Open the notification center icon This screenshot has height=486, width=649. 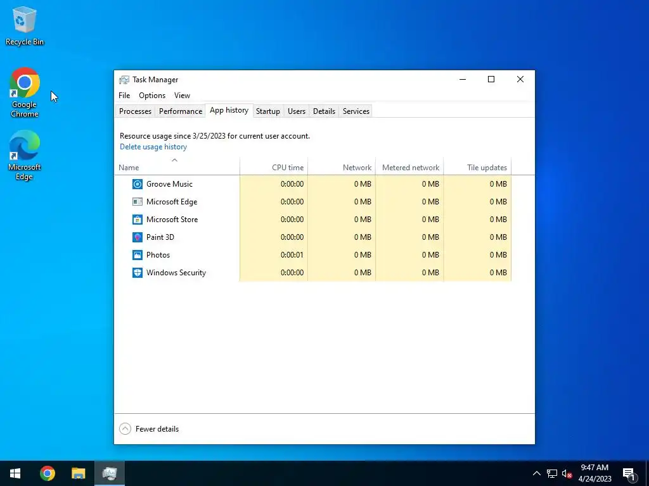629,473
